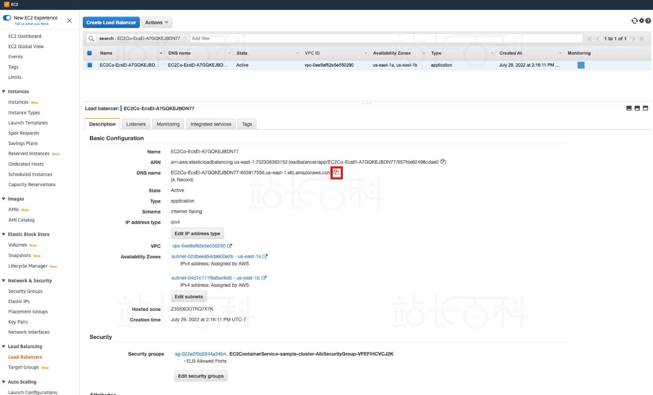
Task: Go to last page of results
Action: (642, 39)
